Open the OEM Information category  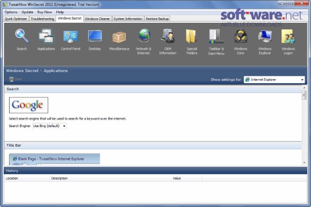(x=168, y=36)
